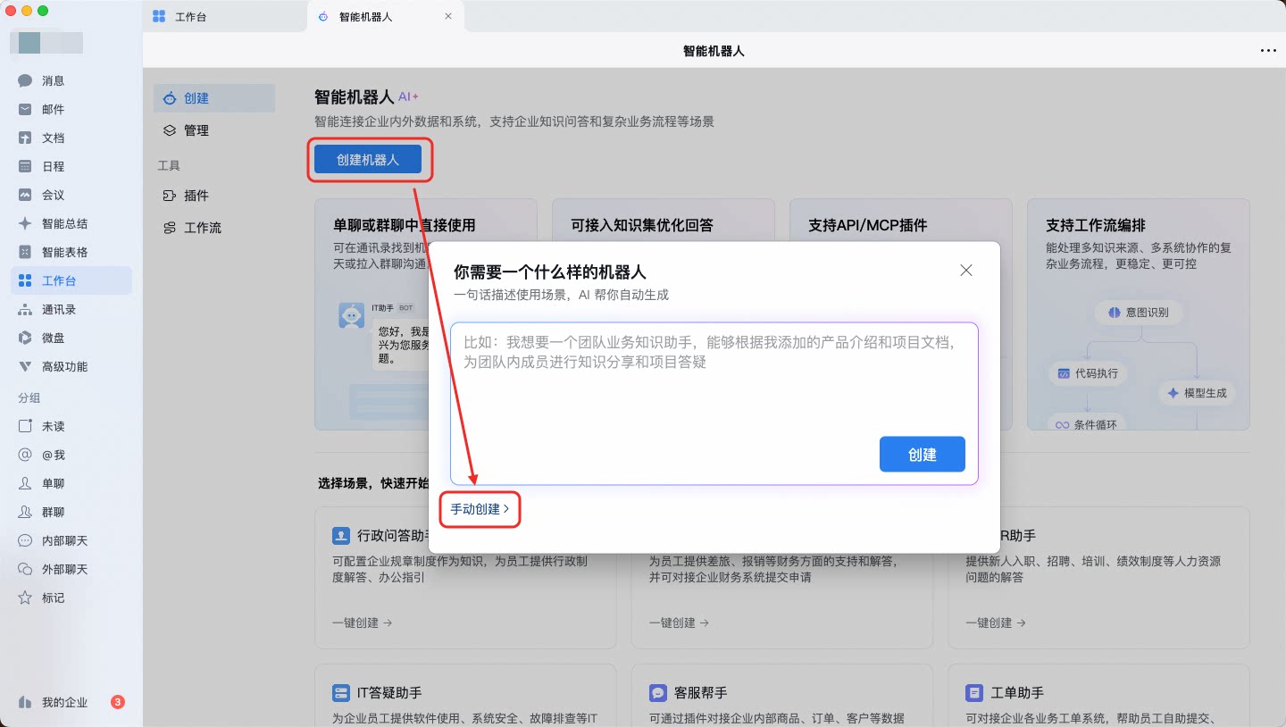Screen dimensions: 1286x727
Task: Open 邮件 mail icon in sidebar
Action: coord(26,109)
